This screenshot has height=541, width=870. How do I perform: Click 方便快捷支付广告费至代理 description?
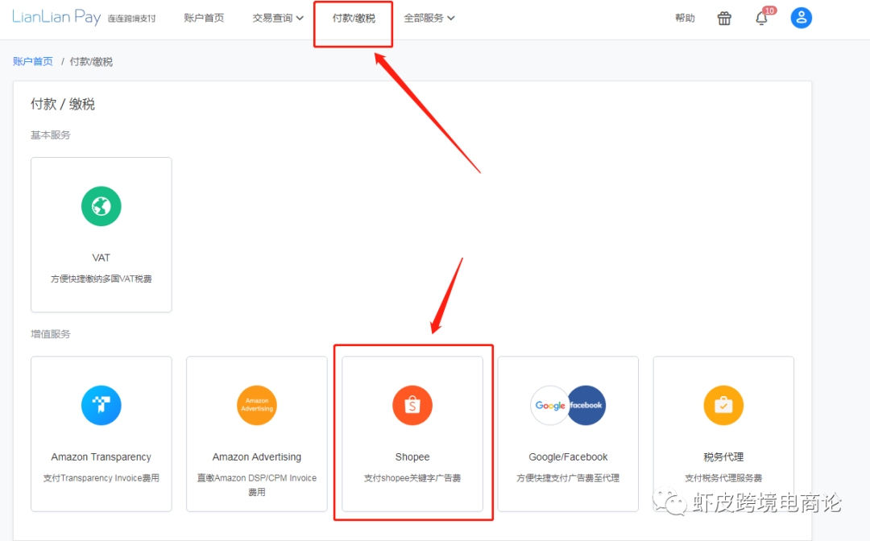pyautogui.click(x=568, y=478)
